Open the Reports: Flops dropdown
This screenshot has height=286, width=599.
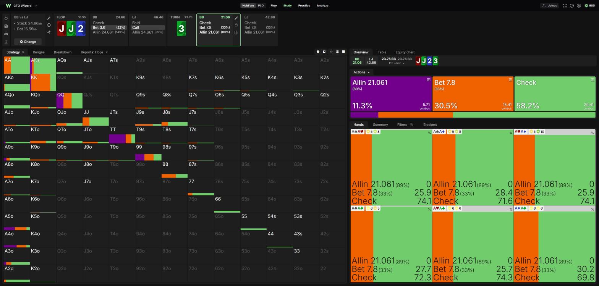(x=94, y=52)
